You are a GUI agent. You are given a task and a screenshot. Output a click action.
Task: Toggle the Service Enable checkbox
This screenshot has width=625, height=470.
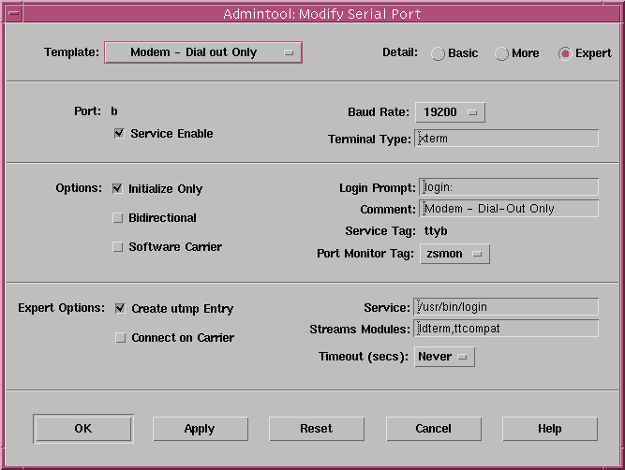pyautogui.click(x=119, y=134)
